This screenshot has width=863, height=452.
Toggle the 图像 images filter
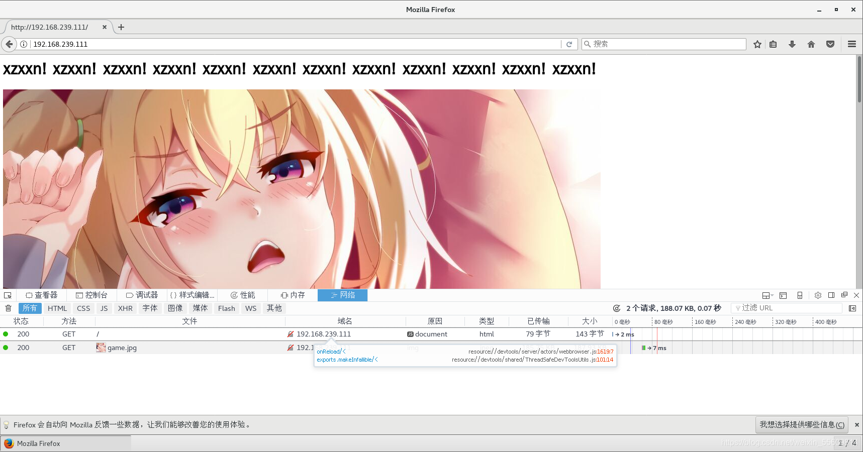[175, 308]
